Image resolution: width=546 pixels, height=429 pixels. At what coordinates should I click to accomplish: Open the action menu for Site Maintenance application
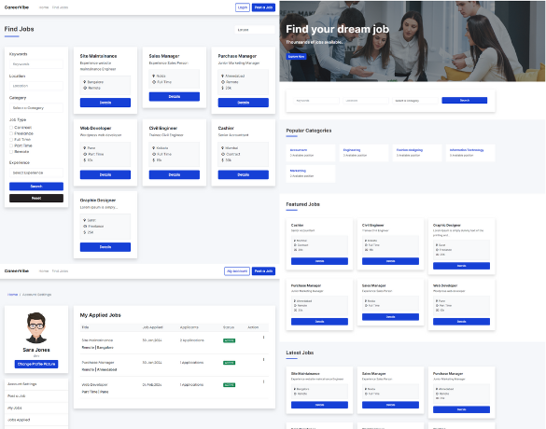pos(263,338)
